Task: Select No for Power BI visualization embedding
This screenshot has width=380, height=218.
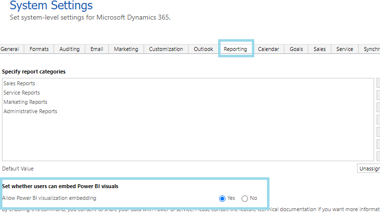Action: point(245,198)
